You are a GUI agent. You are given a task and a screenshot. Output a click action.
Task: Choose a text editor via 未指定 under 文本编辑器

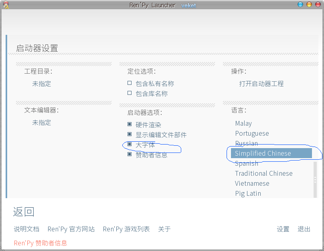[x=42, y=122]
